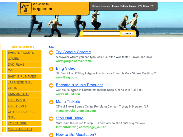Click www.Bing.com green URL
The height and width of the screenshot is (137, 183).
click(x=66, y=77)
